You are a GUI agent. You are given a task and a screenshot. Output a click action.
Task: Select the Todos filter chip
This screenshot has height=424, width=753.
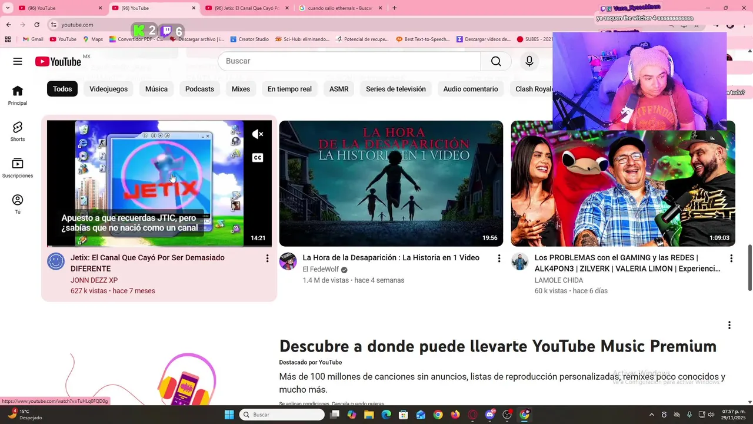(62, 89)
